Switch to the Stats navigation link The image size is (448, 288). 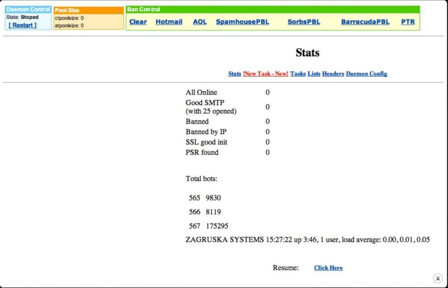pyautogui.click(x=234, y=74)
